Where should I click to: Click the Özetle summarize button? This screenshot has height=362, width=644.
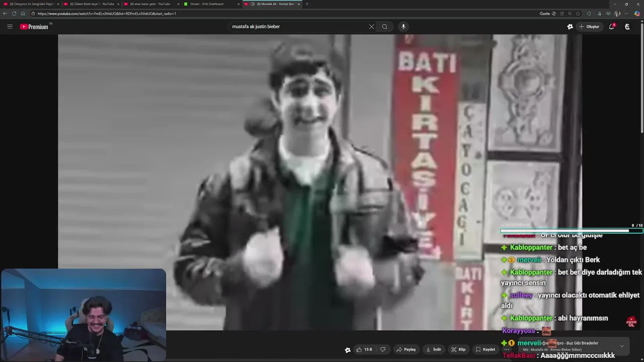click(x=545, y=14)
